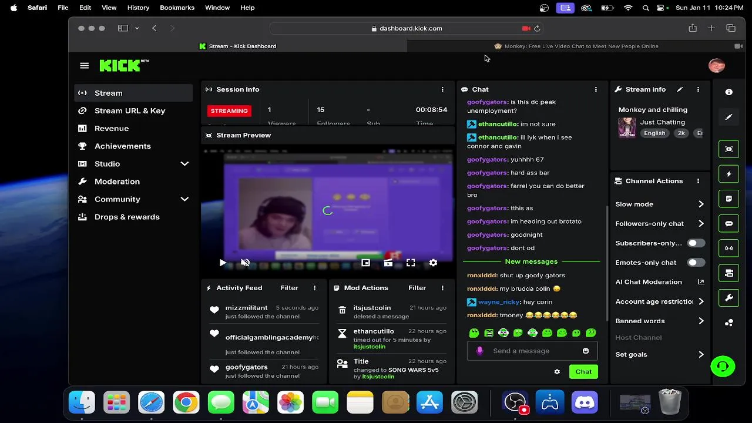Click the three-dots cluster icon in right rail
This screenshot has height=423, width=752.
tap(729, 323)
